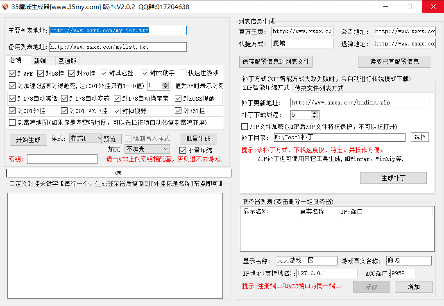Minimize the 35魔域生成器 window
This screenshot has height=306, width=444.
(385, 7)
